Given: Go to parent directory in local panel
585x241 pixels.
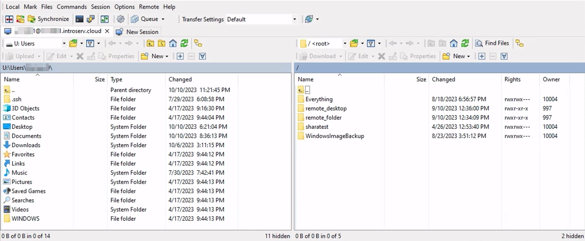Looking at the screenshot, I should pyautogui.click(x=150, y=44).
